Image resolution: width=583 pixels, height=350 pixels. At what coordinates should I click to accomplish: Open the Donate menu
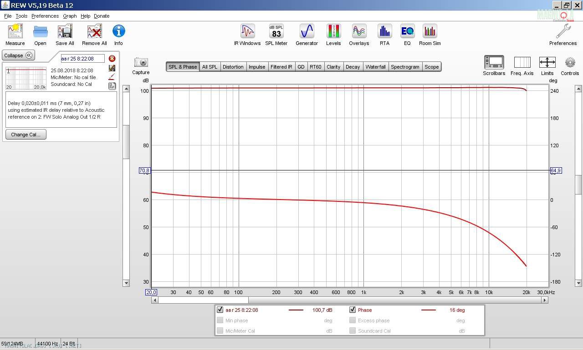pos(102,16)
